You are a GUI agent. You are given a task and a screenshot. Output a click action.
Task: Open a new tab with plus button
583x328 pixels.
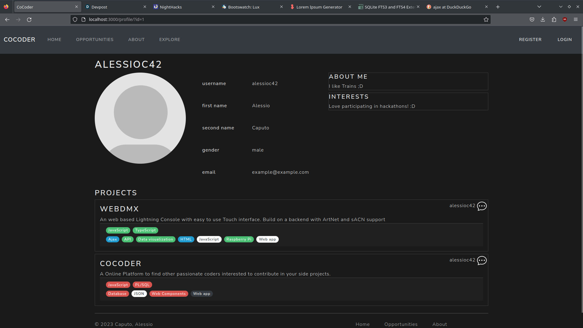[x=498, y=7]
